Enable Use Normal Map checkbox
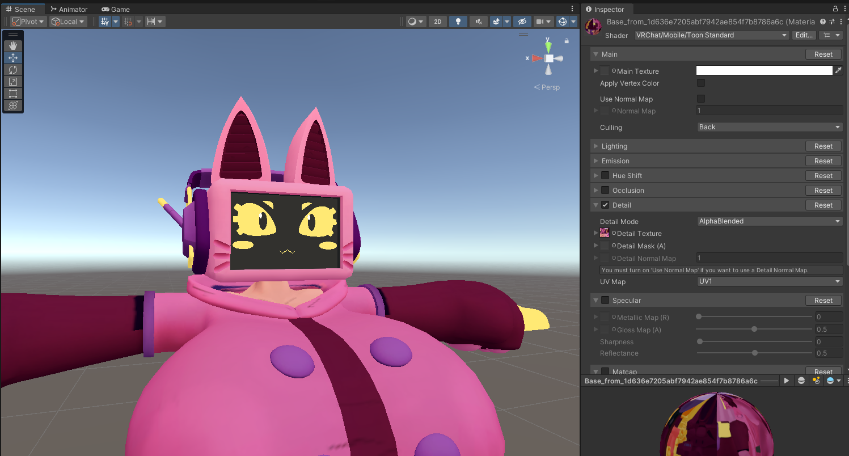The height and width of the screenshot is (456, 849). [x=701, y=99]
